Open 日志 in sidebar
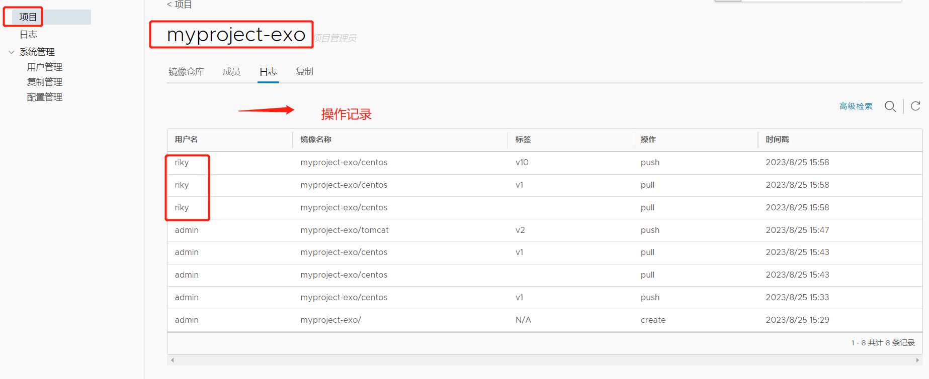This screenshot has height=379, width=929. [x=29, y=35]
